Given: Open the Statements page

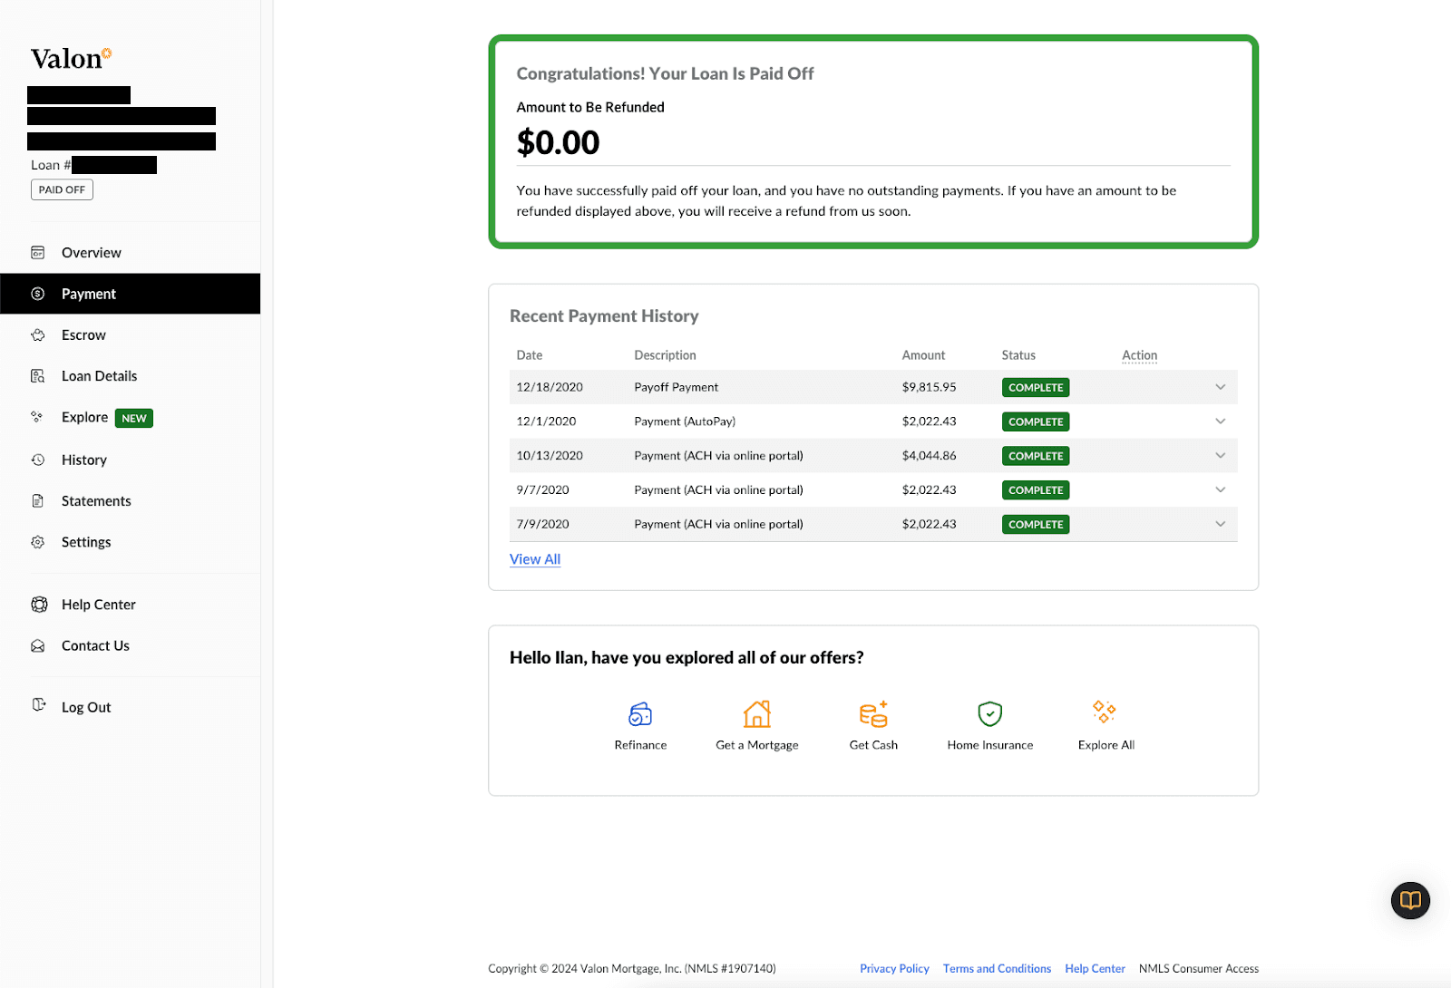Looking at the screenshot, I should coord(96,501).
